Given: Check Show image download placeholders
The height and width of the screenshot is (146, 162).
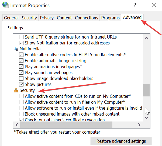Looking at the screenshot, I should (21, 78).
